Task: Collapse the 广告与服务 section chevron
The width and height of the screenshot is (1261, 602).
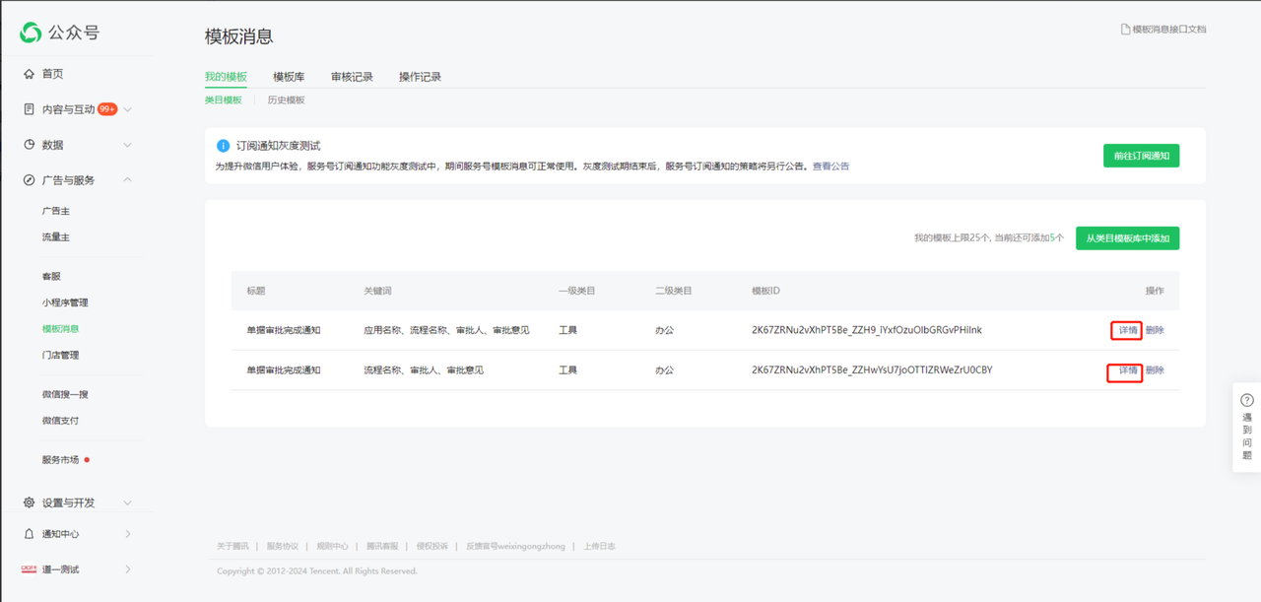Action: click(128, 180)
